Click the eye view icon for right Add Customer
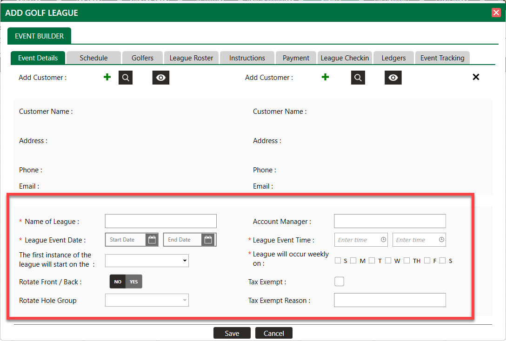The image size is (506, 341). 393,78
